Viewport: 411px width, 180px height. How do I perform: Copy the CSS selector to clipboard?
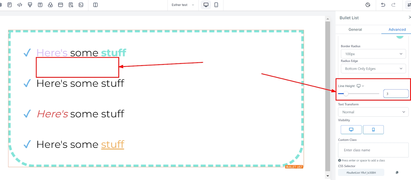click(397, 173)
